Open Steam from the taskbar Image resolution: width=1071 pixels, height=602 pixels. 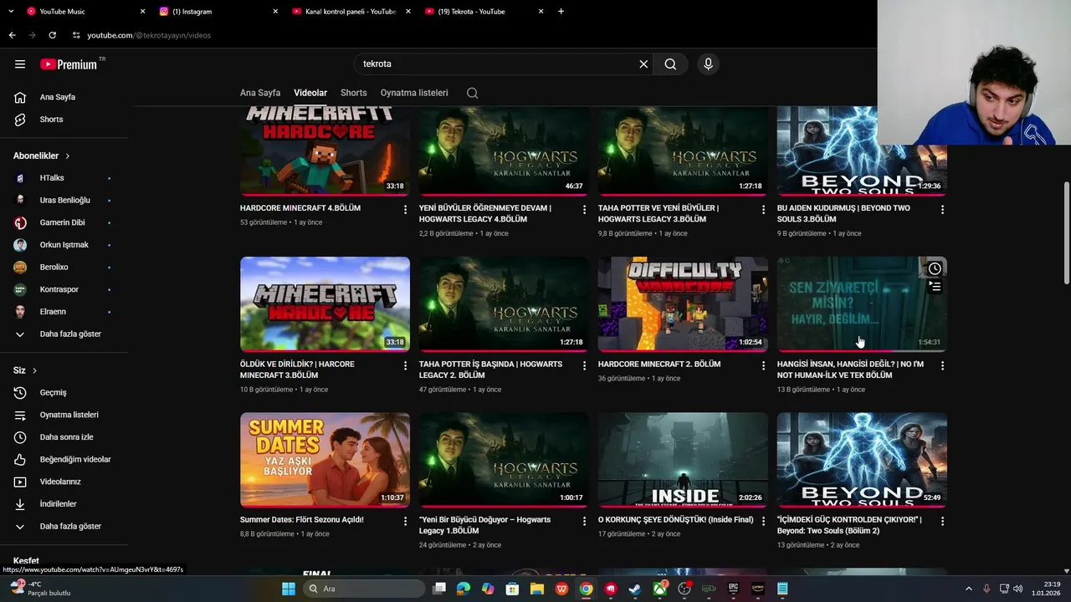[635, 589]
